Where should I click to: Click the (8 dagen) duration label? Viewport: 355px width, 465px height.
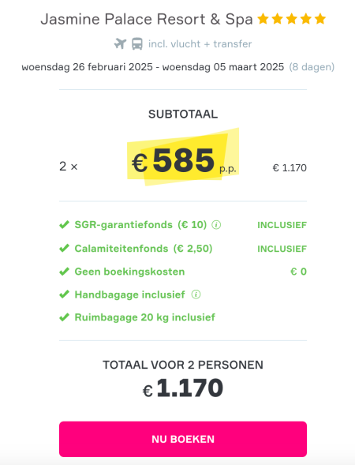pos(312,67)
